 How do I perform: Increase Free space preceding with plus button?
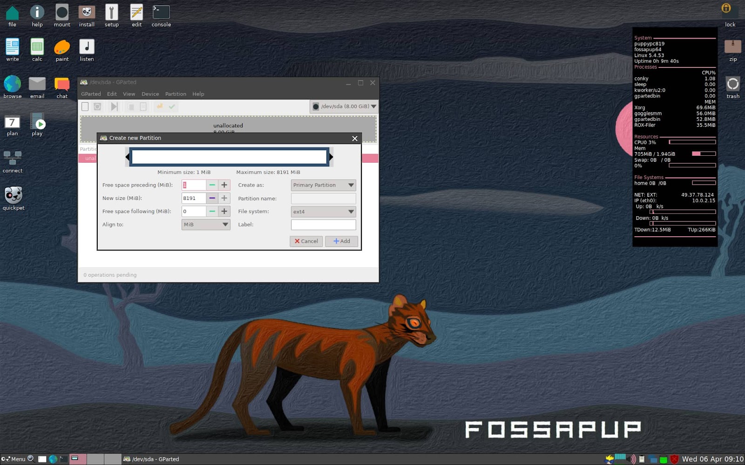pyautogui.click(x=224, y=185)
